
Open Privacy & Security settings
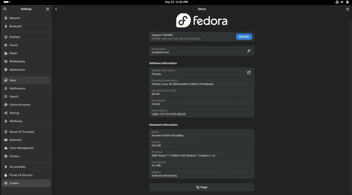26,175
